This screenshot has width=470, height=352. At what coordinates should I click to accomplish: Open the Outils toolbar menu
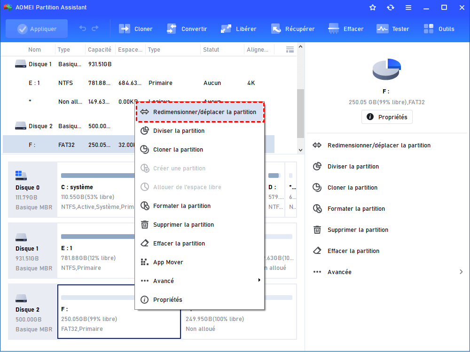(439, 29)
